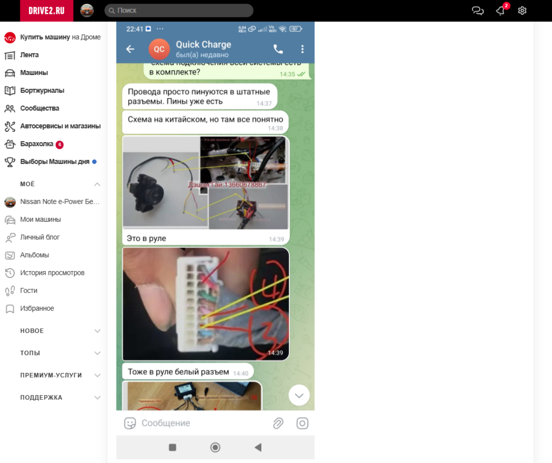Open the user avatar in top bar
Image resolution: width=552 pixels, height=463 pixels.
tap(87, 10)
